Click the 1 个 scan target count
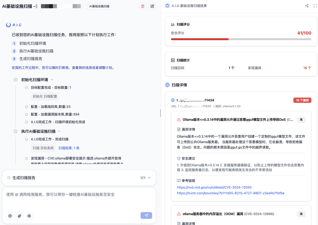 231,68
